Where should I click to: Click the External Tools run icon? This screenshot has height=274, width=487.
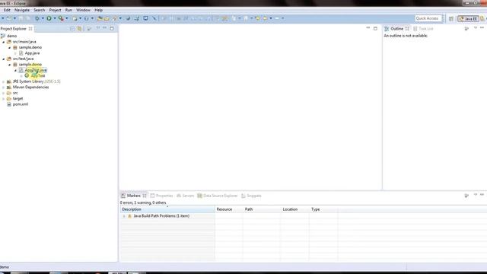coord(61,18)
